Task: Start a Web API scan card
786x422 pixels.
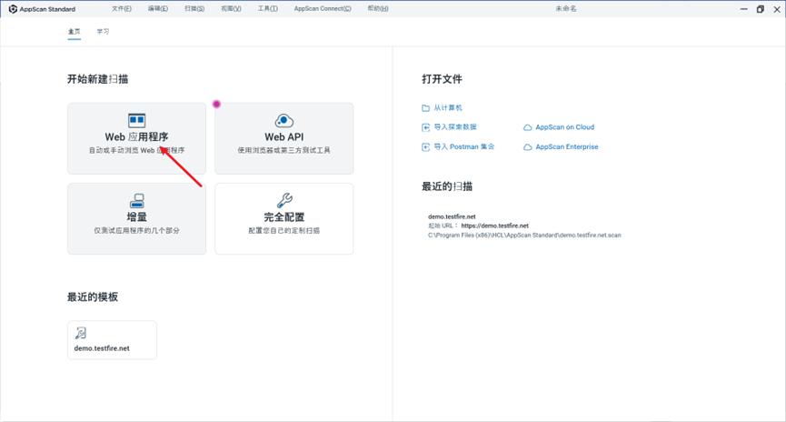Action: [x=284, y=138]
